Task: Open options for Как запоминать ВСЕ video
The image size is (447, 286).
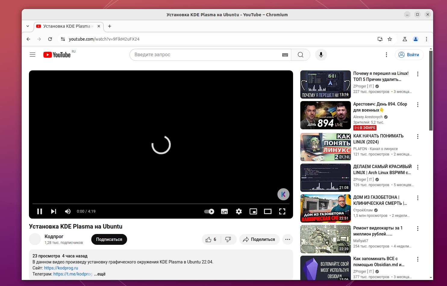Action: coord(418,259)
